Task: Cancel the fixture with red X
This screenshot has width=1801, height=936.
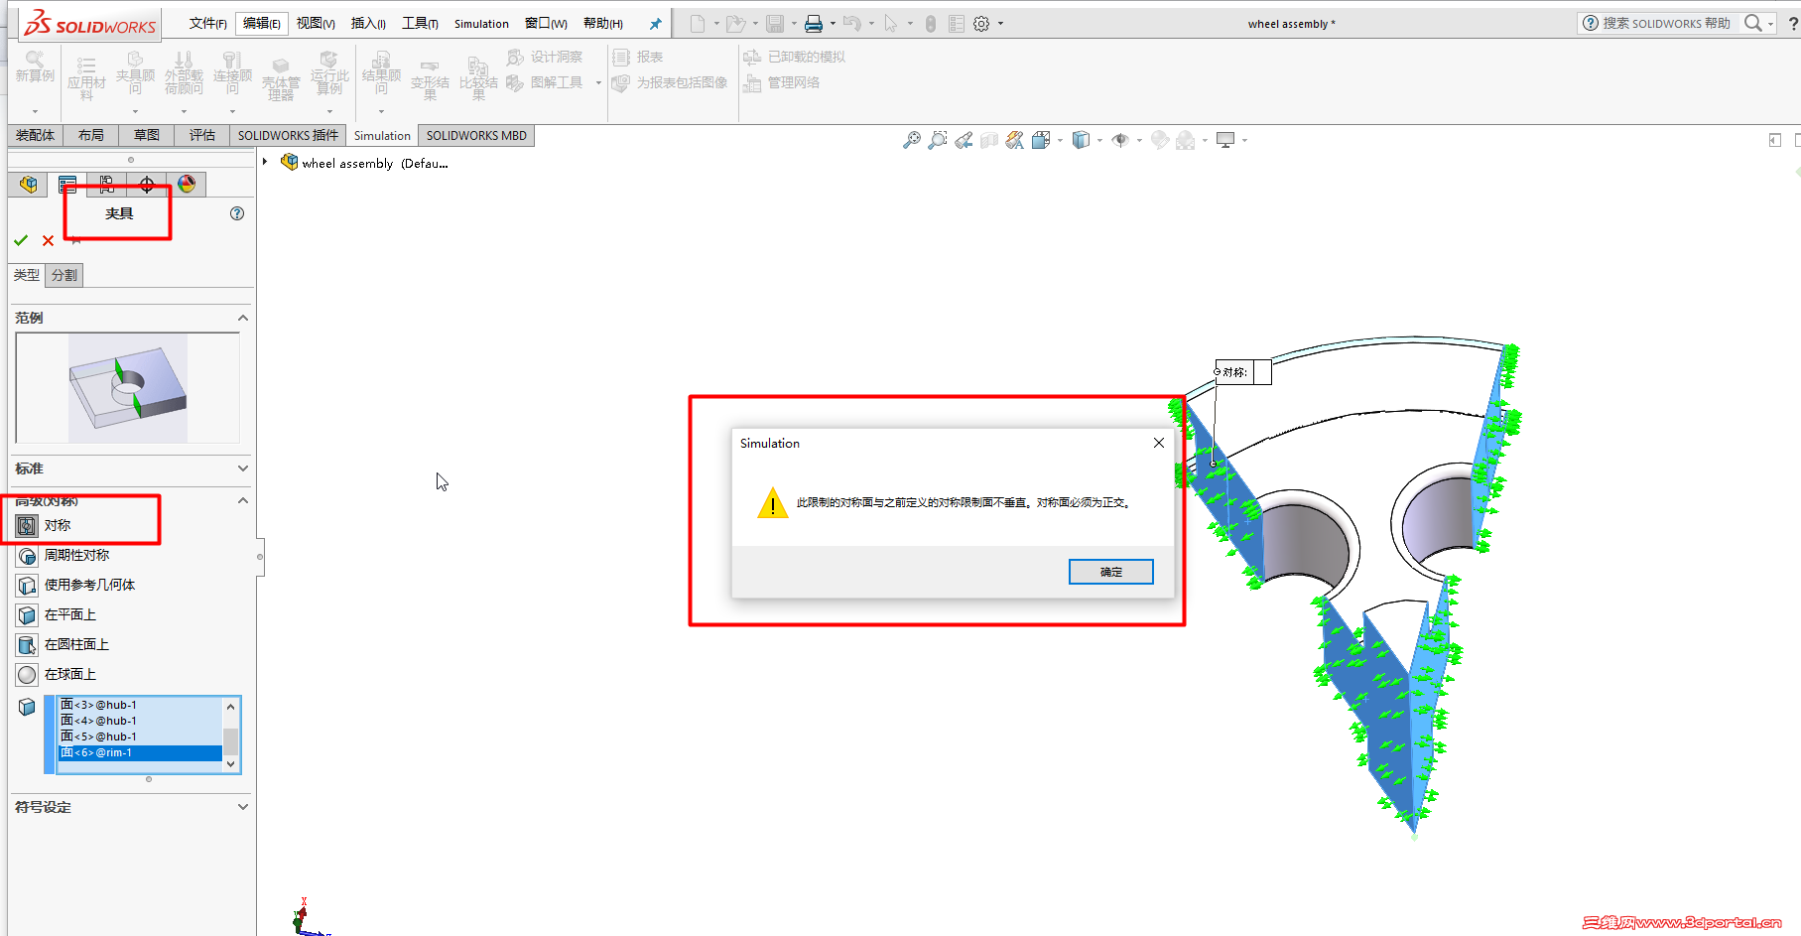Action: pos(48,240)
